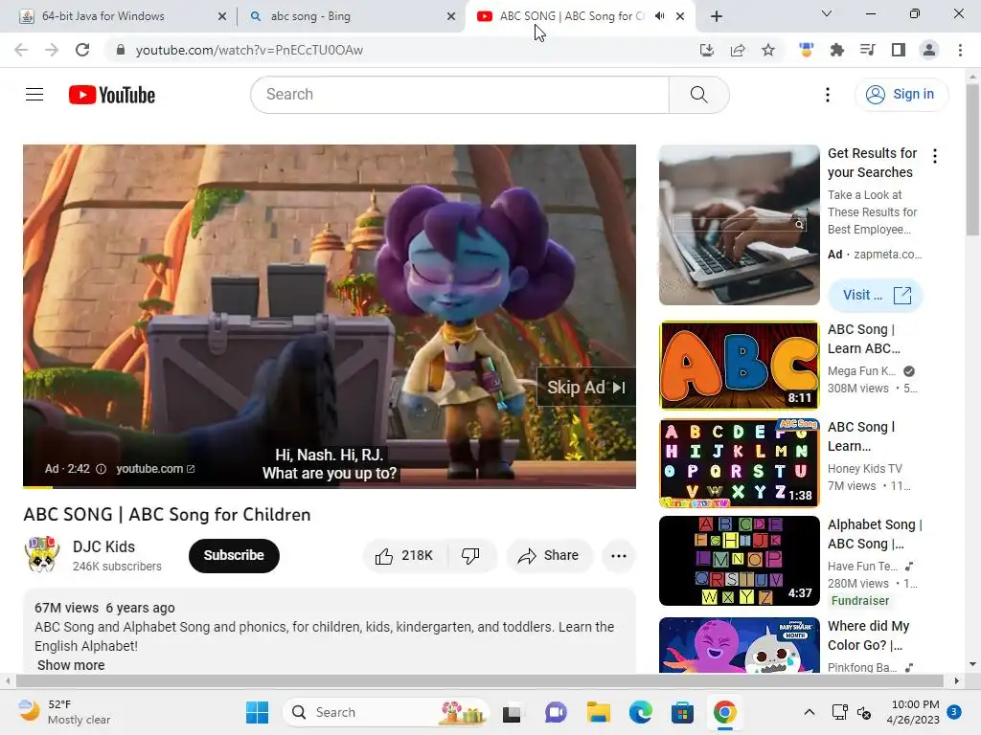The width and height of the screenshot is (981, 735).
Task: Open a new browser tab
Action: click(x=717, y=16)
